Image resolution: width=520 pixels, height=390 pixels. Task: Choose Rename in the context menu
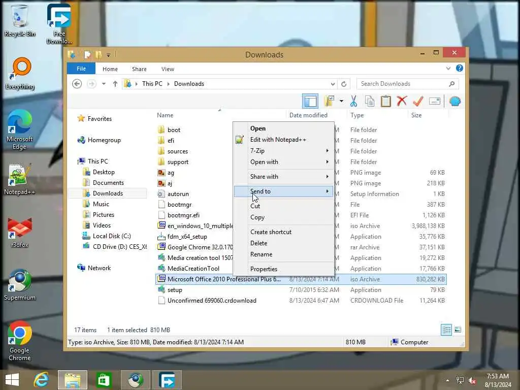point(283,254)
